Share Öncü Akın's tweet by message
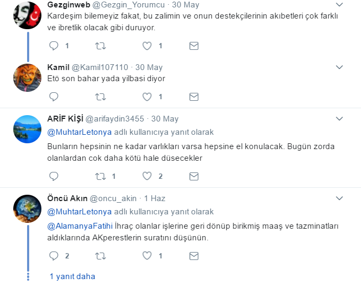The image size is (361, 286). pos(194,255)
